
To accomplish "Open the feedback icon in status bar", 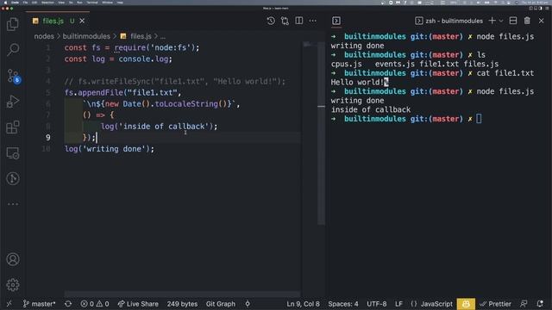I will [524, 304].
